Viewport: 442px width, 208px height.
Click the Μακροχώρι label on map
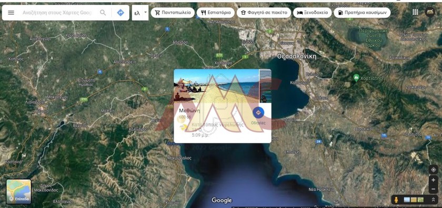[57, 97]
